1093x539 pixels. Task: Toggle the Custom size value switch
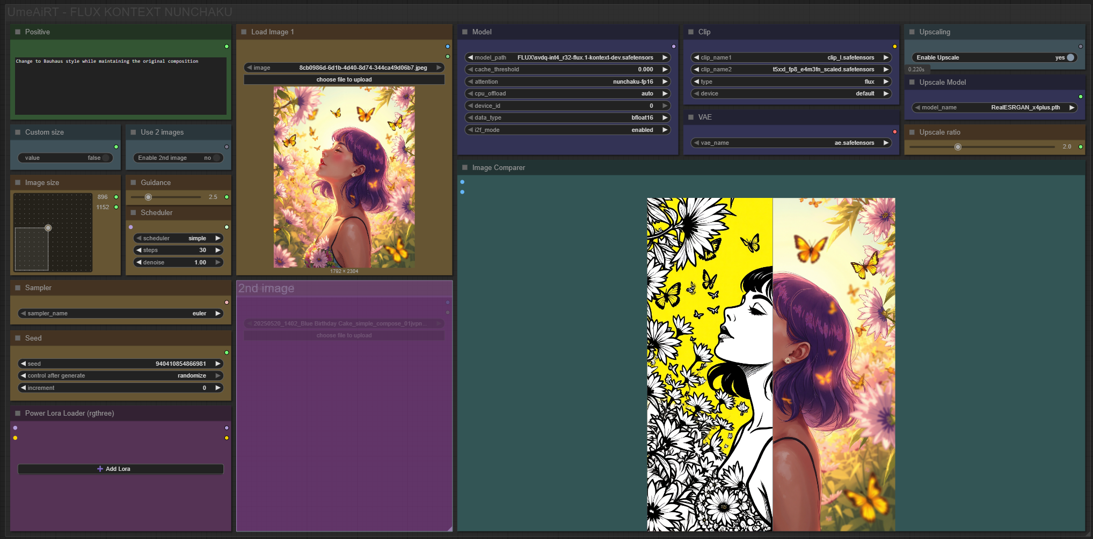(x=106, y=158)
